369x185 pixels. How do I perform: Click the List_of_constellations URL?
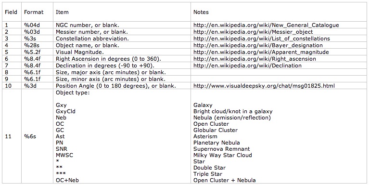(262, 39)
